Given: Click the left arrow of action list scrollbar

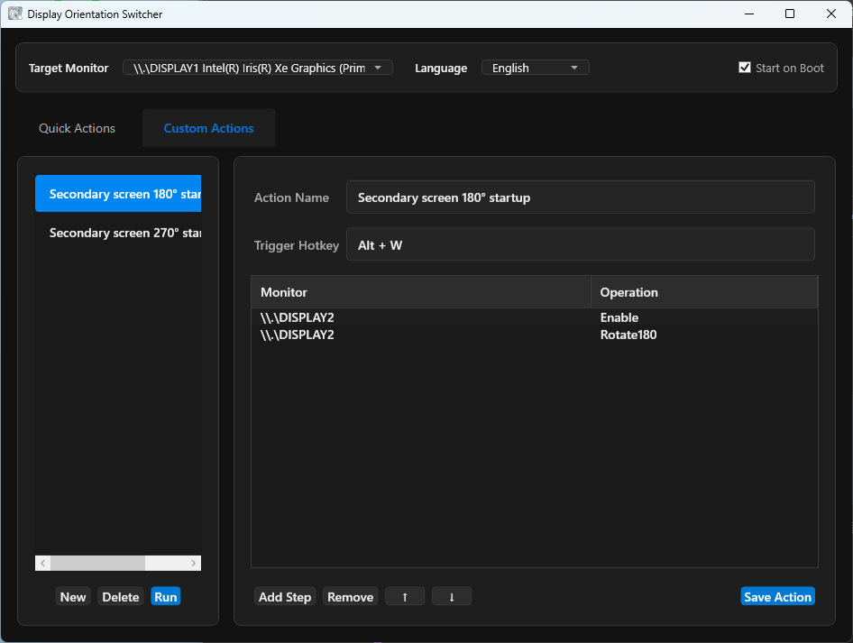Looking at the screenshot, I should click(43, 563).
